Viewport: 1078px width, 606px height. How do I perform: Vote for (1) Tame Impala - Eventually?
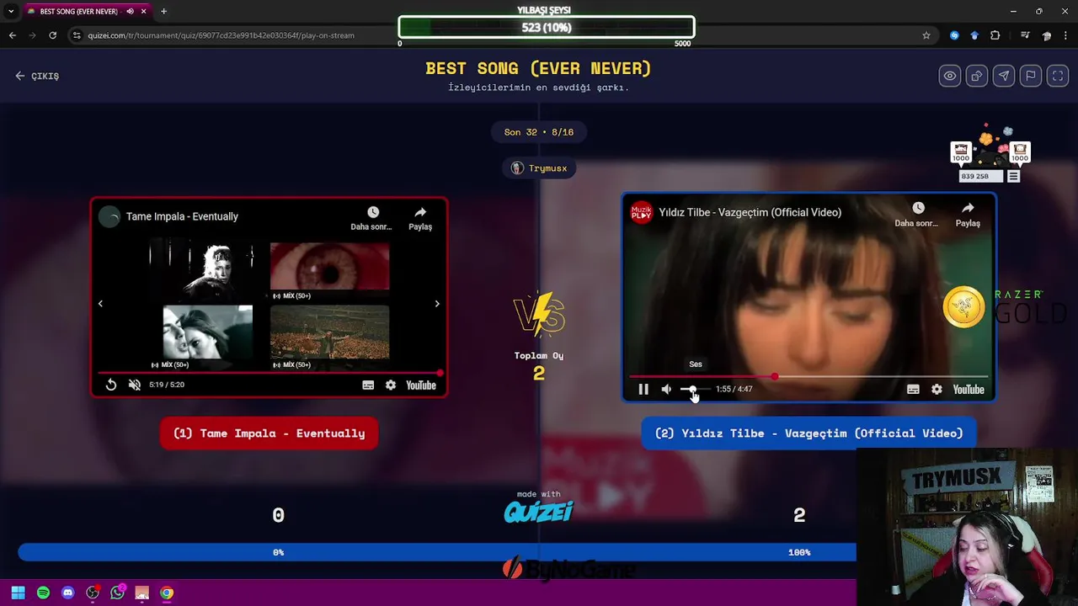coord(269,433)
